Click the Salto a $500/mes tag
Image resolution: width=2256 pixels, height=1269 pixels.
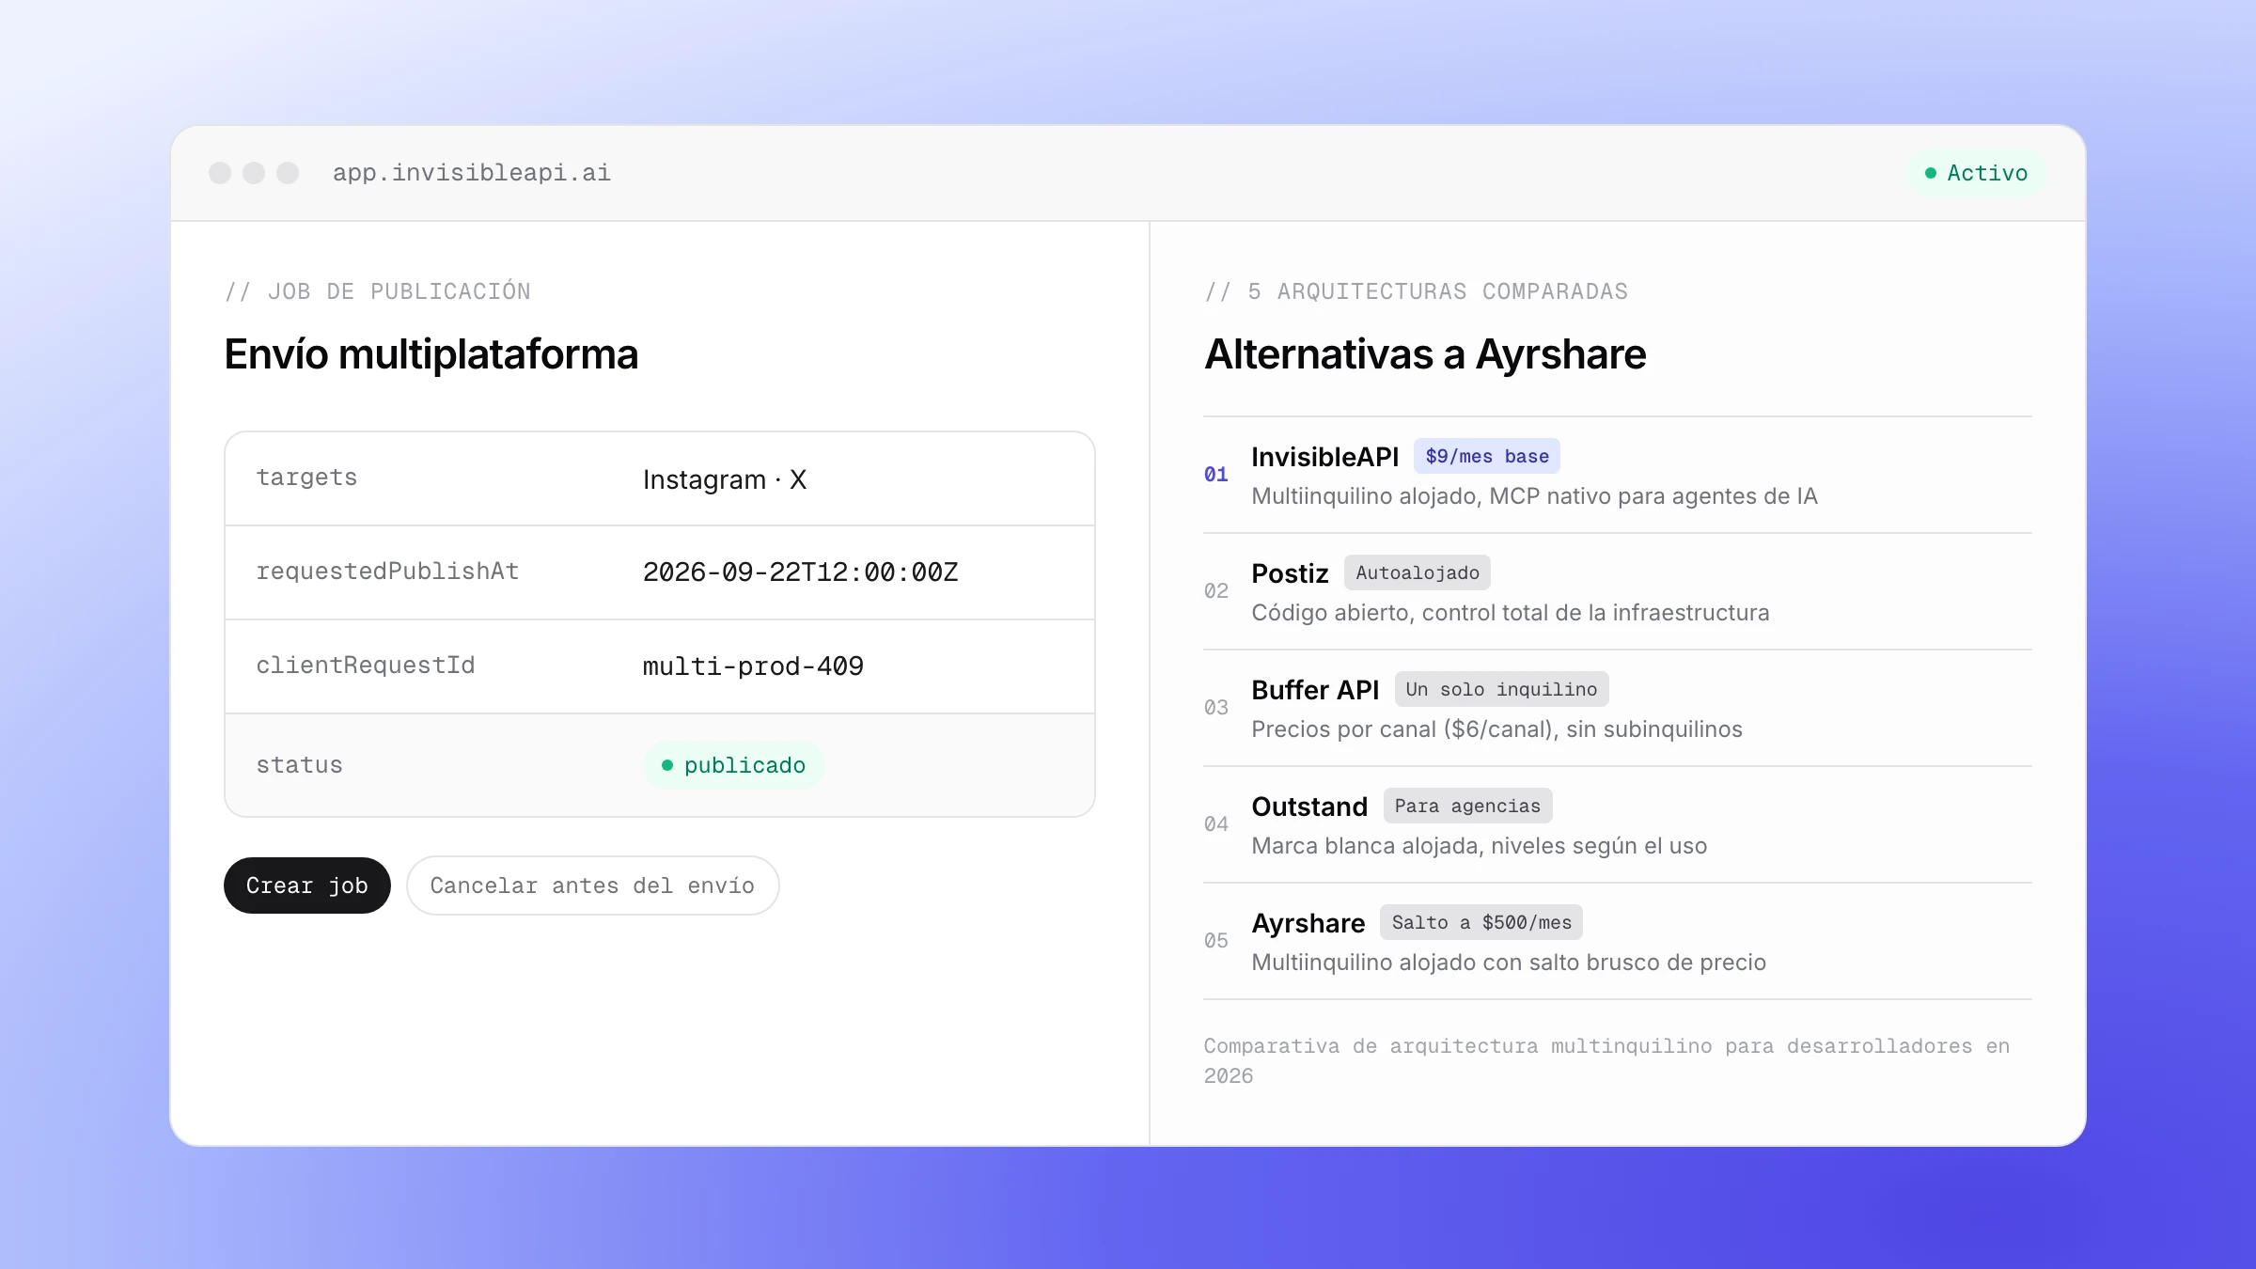pos(1481,922)
